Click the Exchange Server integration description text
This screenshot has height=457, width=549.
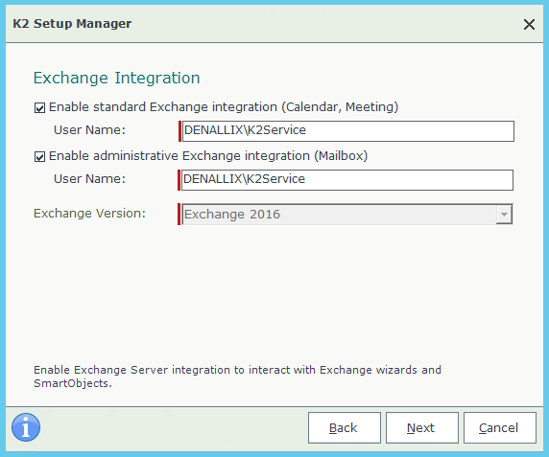237,377
